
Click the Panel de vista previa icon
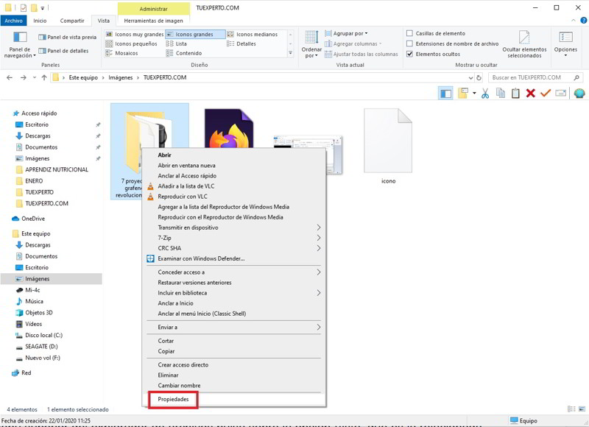(67, 37)
